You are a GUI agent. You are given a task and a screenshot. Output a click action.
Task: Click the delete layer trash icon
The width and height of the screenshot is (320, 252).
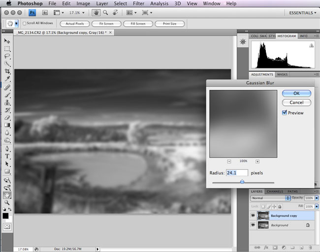pyautogui.click(x=311, y=247)
